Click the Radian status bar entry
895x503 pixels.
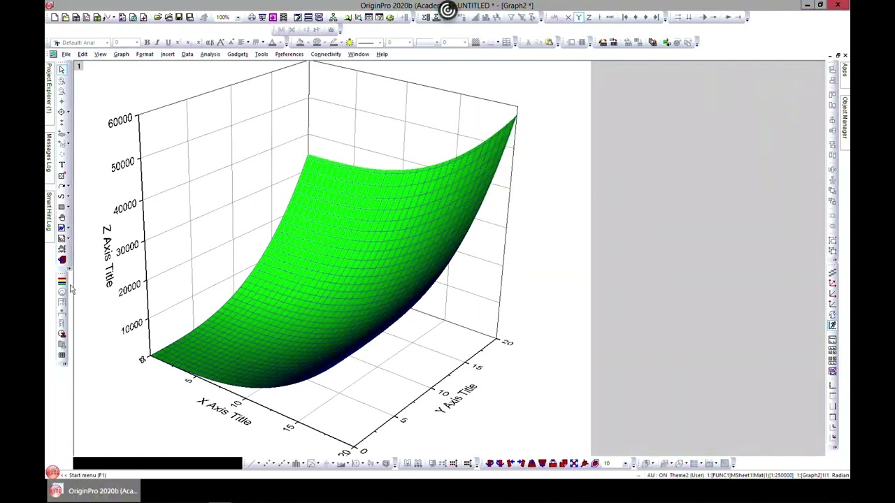point(840,475)
